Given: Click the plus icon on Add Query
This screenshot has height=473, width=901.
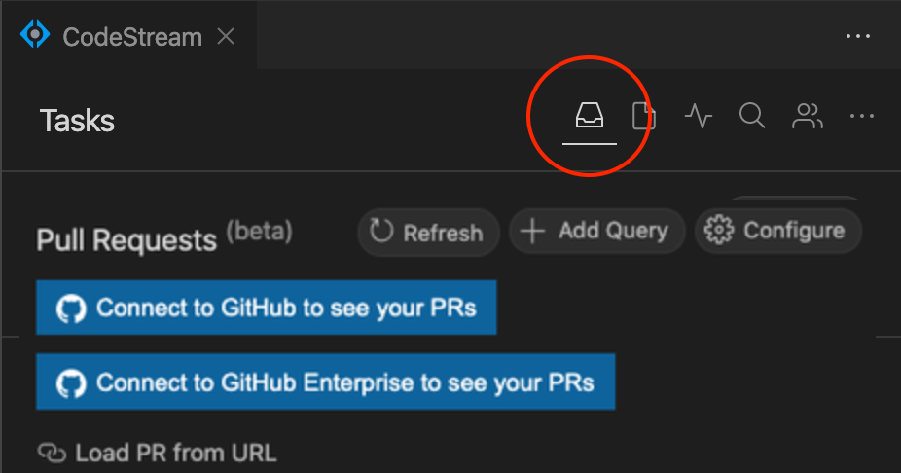Looking at the screenshot, I should [x=532, y=231].
